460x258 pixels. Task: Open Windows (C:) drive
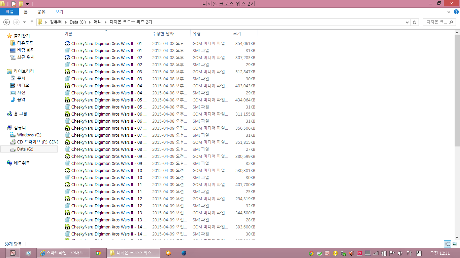point(29,135)
